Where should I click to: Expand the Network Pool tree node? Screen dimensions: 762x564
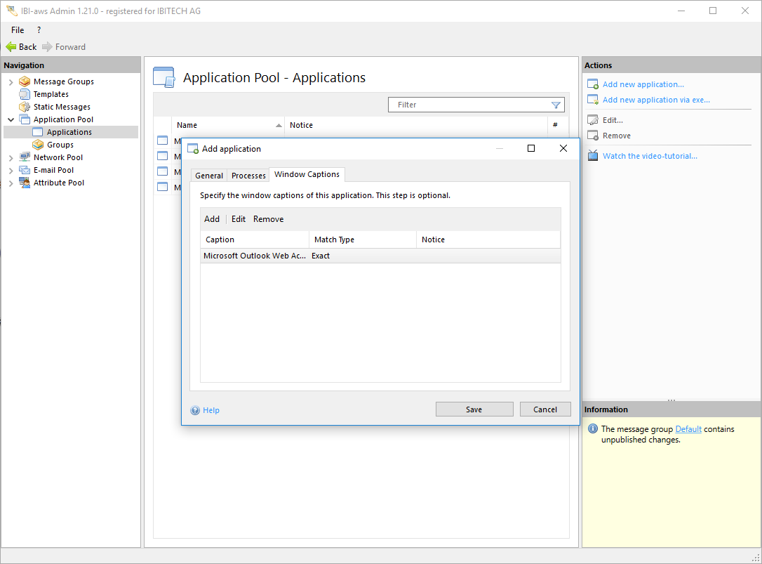coord(11,158)
